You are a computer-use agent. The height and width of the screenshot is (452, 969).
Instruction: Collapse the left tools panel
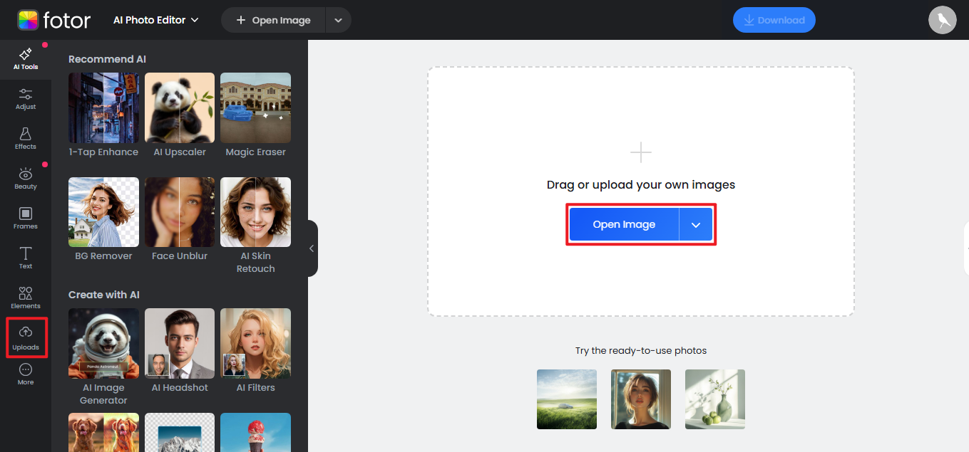click(312, 248)
